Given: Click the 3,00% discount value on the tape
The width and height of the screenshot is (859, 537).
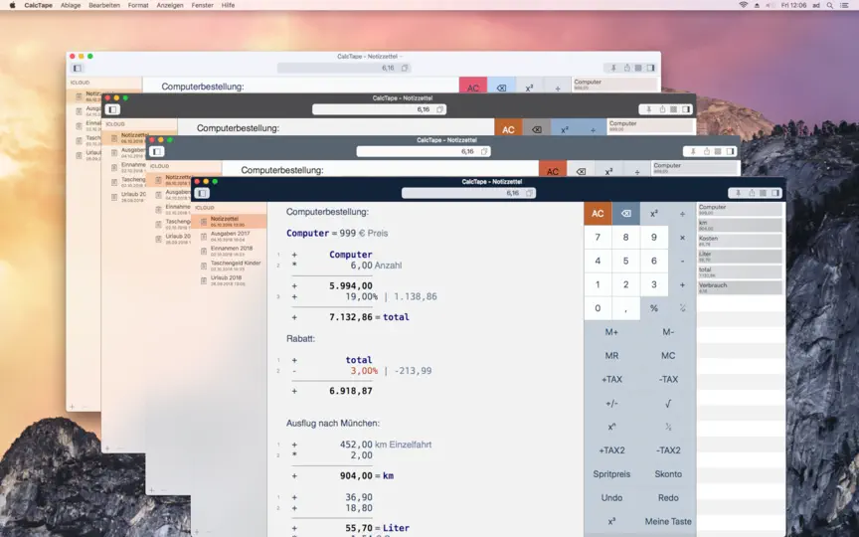Looking at the screenshot, I should click(364, 371).
